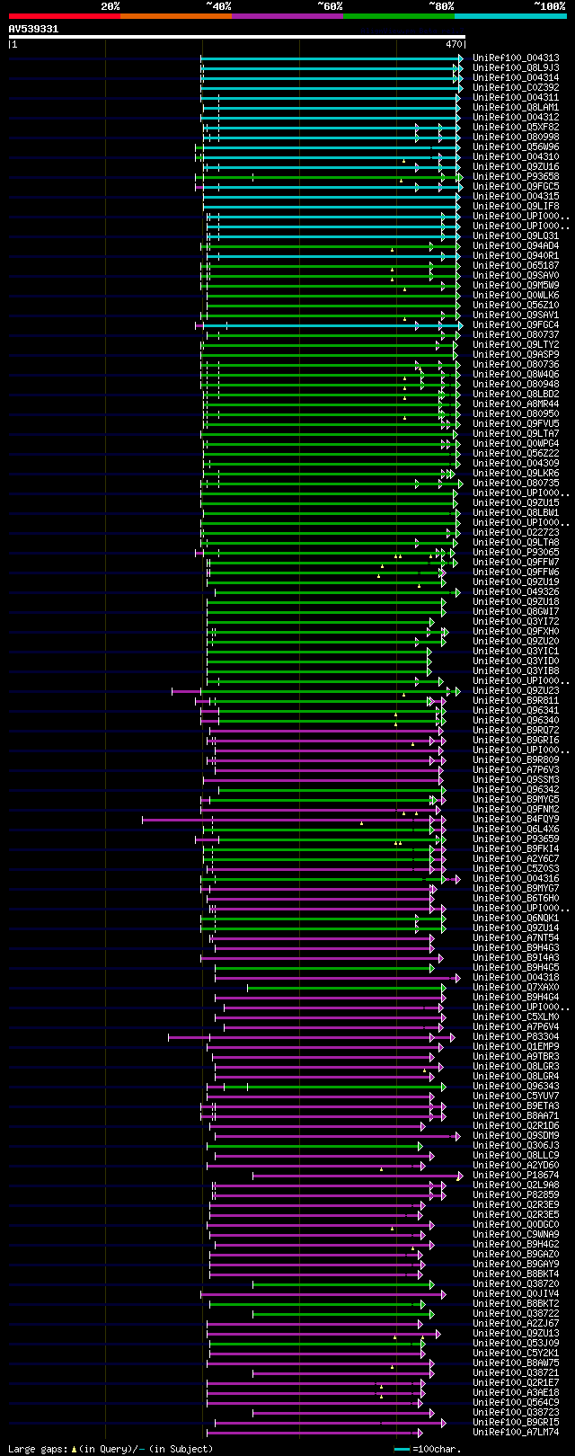Open hit UniRef100_Q9LKR6
Screen dimensions: 575x1456
[x=516, y=474]
